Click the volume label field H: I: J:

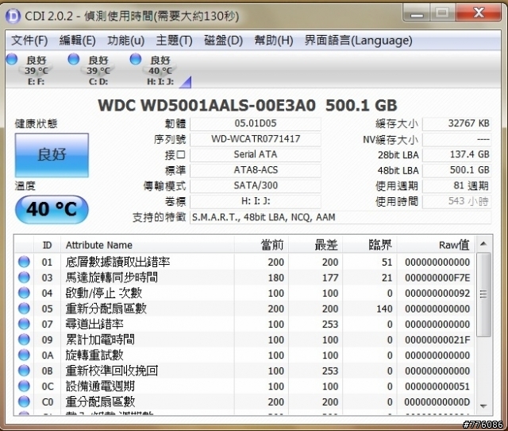[x=256, y=201]
